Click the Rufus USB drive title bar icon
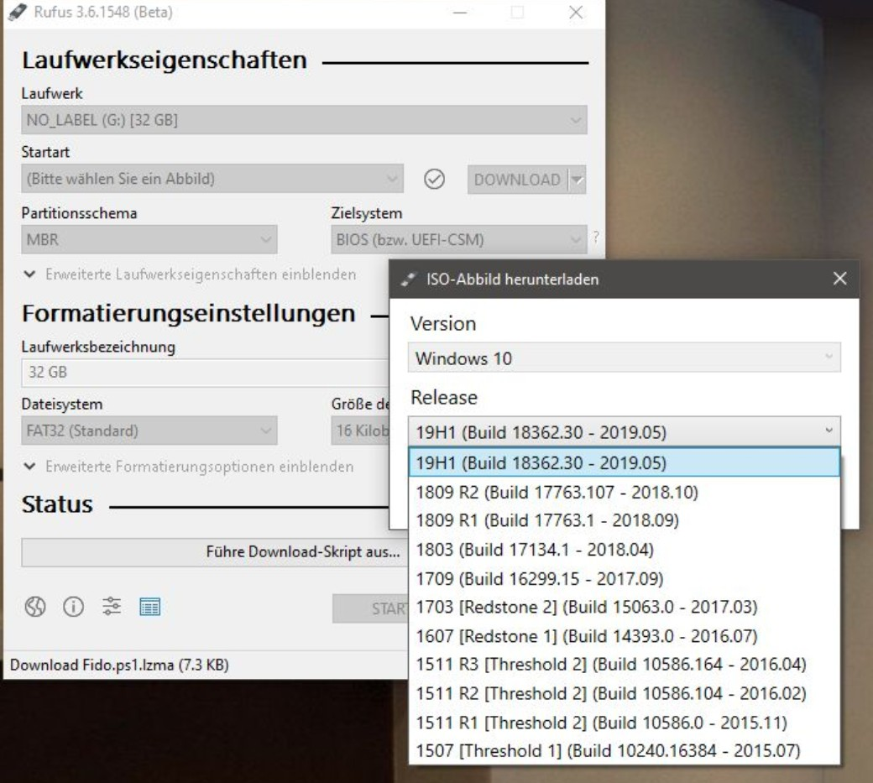 pos(18,12)
